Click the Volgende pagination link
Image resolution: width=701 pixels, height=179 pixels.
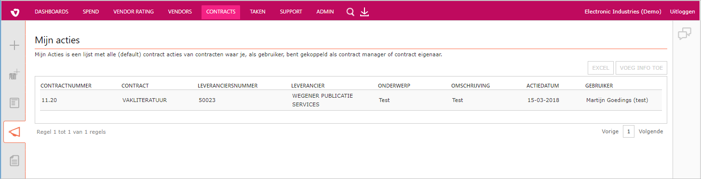[x=651, y=131]
